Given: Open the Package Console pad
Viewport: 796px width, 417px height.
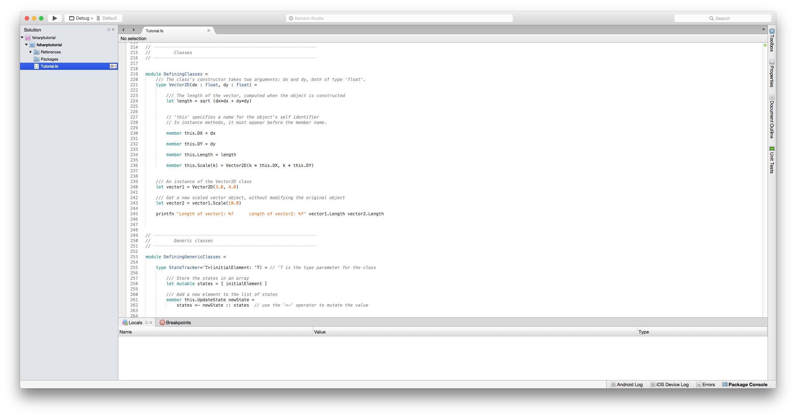Looking at the screenshot, I should pyautogui.click(x=745, y=385).
